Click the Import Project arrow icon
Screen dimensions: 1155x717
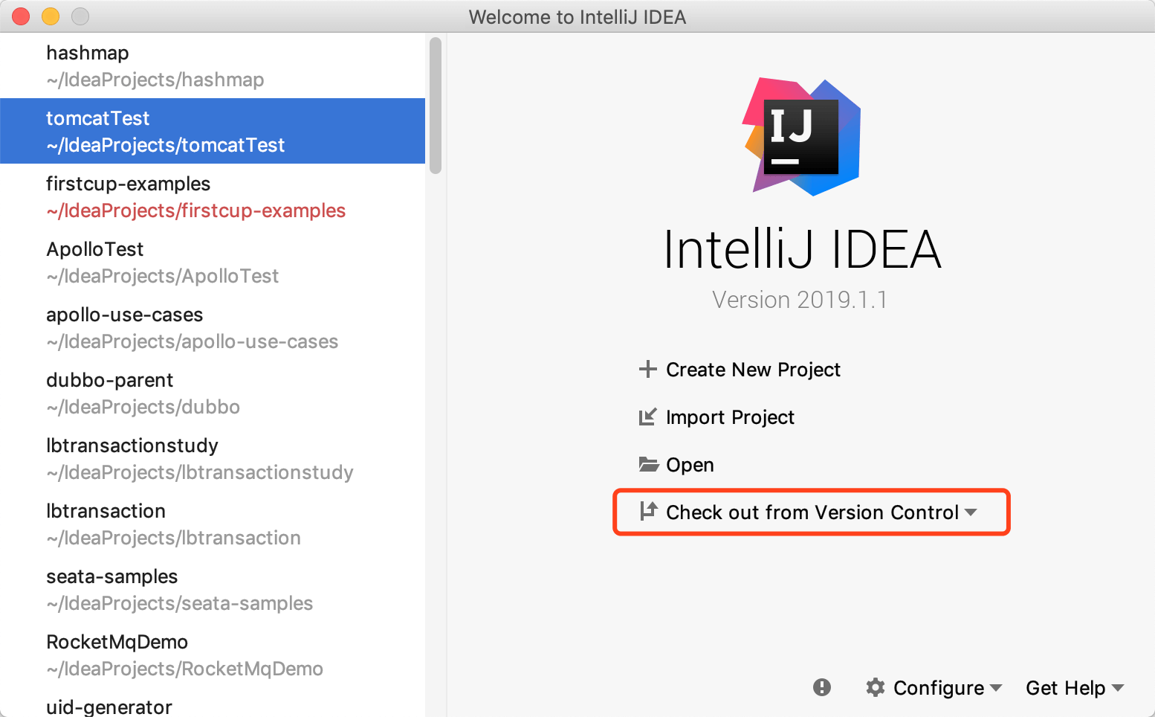(x=647, y=417)
